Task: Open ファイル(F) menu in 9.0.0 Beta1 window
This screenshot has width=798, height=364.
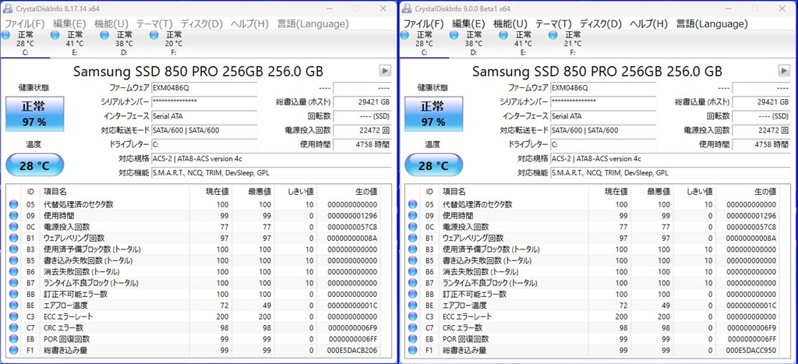Action: [423, 24]
